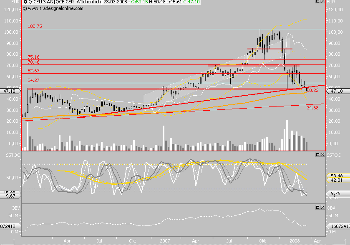Select the 102.75 resistance level label
The width and height of the screenshot is (350, 245).
35,26
